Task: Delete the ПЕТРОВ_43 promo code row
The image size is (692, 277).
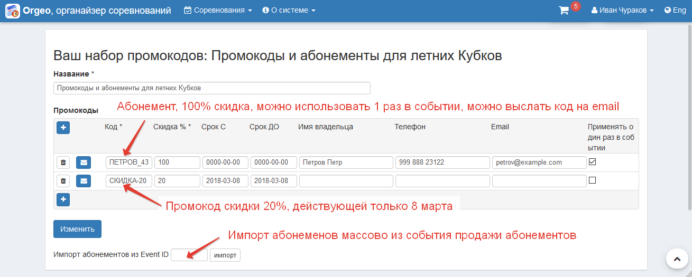Action: click(63, 163)
